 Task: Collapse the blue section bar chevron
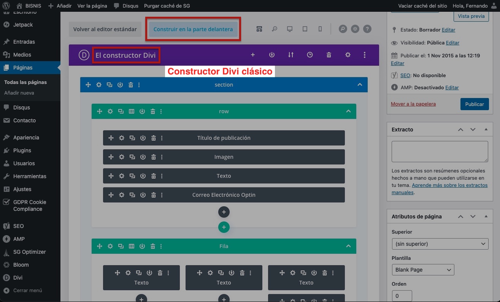(360, 85)
